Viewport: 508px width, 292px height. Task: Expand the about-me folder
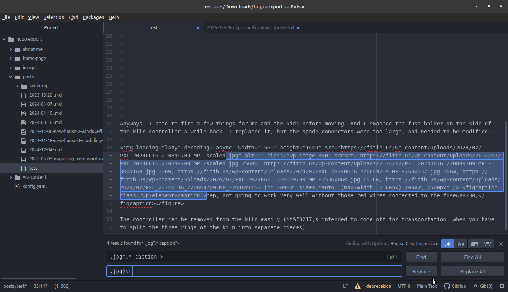tap(11, 49)
